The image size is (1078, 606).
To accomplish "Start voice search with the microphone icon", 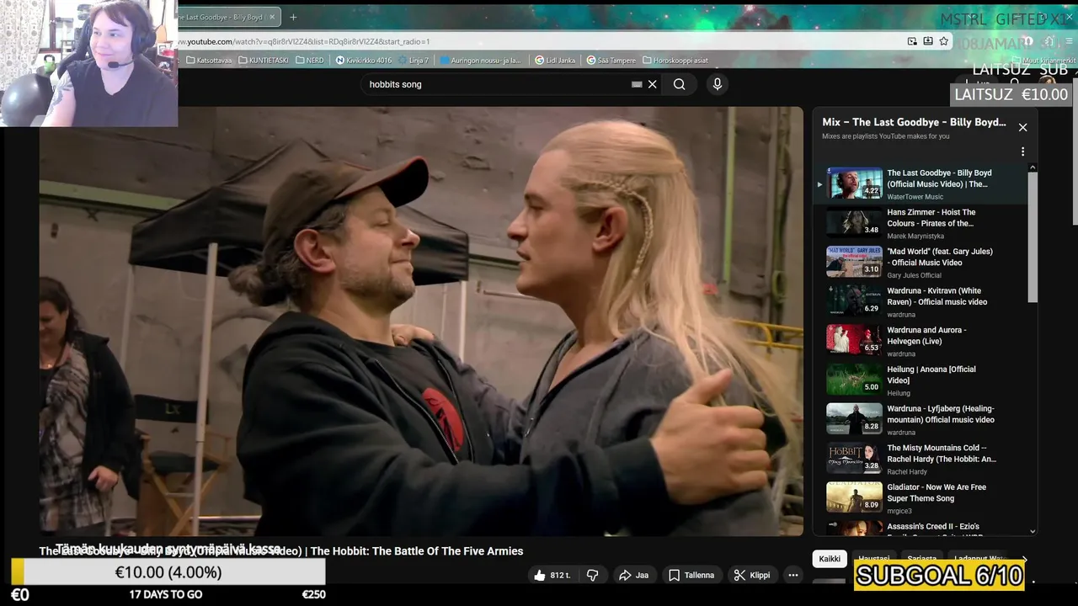I will tap(718, 84).
